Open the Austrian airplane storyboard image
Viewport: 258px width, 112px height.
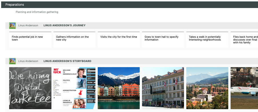(x=244, y=88)
